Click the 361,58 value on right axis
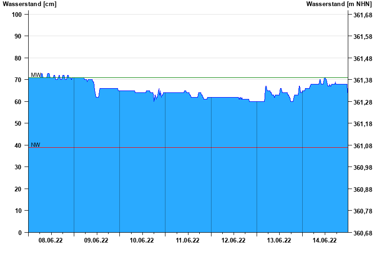The image size is (376, 258). 363,37
